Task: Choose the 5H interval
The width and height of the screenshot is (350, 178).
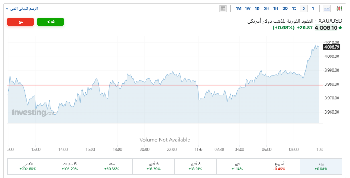Action: coord(266,8)
